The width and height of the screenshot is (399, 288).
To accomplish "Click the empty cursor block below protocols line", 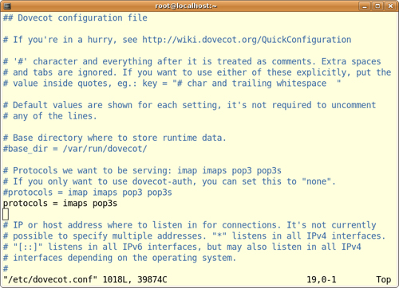I will coord(6,214).
